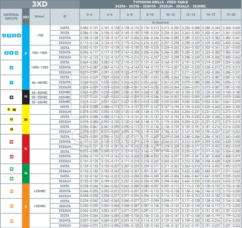The height and width of the screenshot is (228, 242).
Task: Select the black badge 8
Action: pyautogui.click(x=11, y=97)
